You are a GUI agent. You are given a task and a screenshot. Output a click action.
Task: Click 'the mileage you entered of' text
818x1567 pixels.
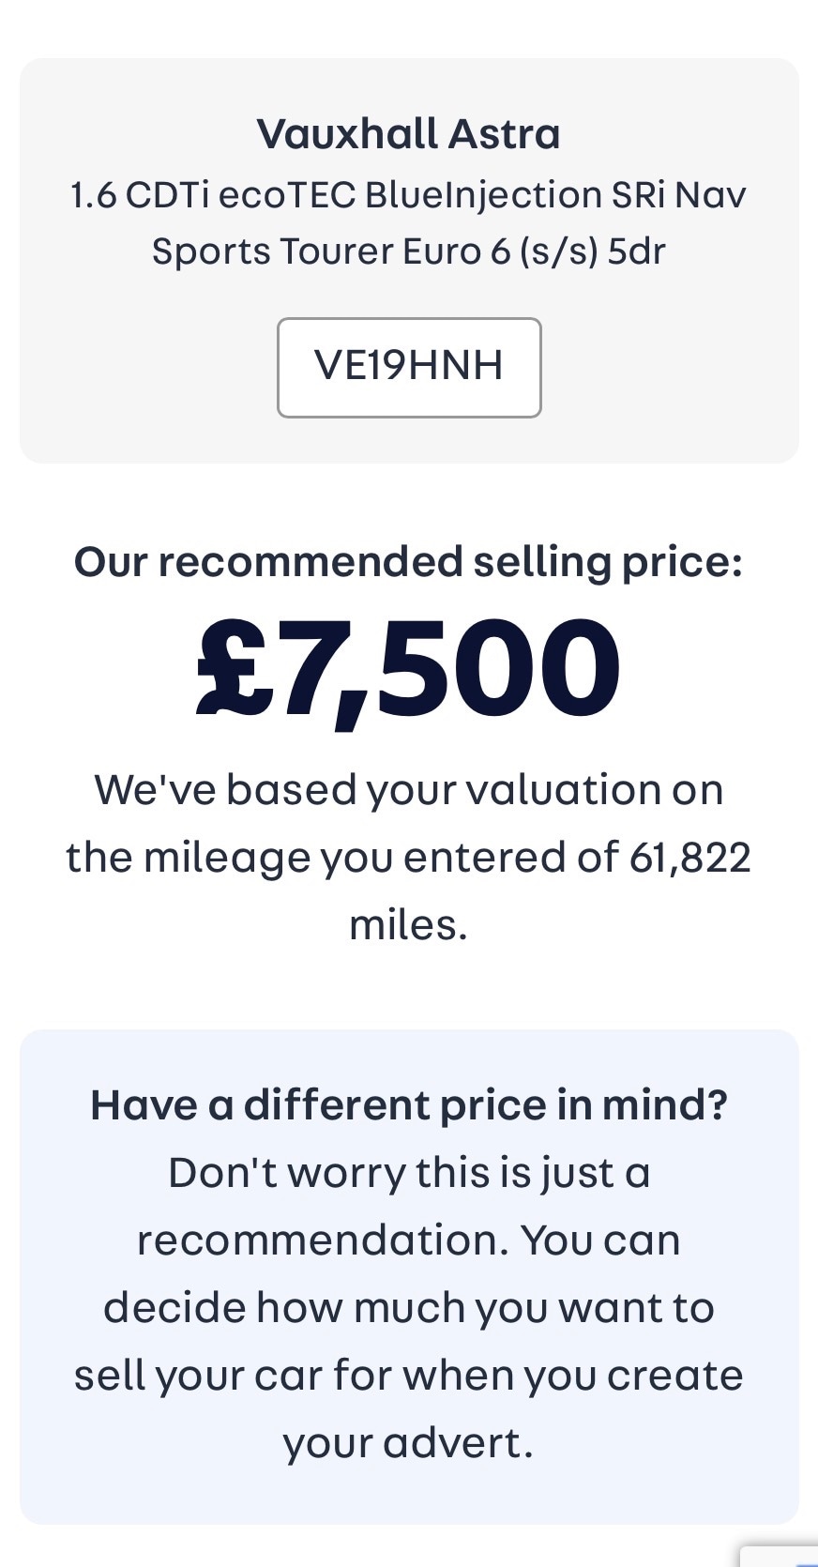[342, 858]
